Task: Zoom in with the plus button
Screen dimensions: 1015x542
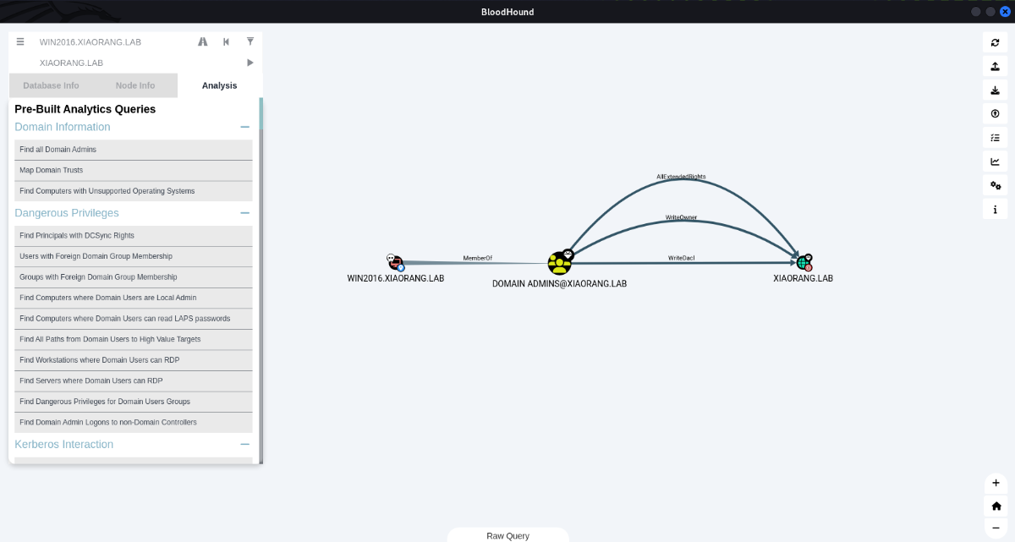Action: (996, 483)
